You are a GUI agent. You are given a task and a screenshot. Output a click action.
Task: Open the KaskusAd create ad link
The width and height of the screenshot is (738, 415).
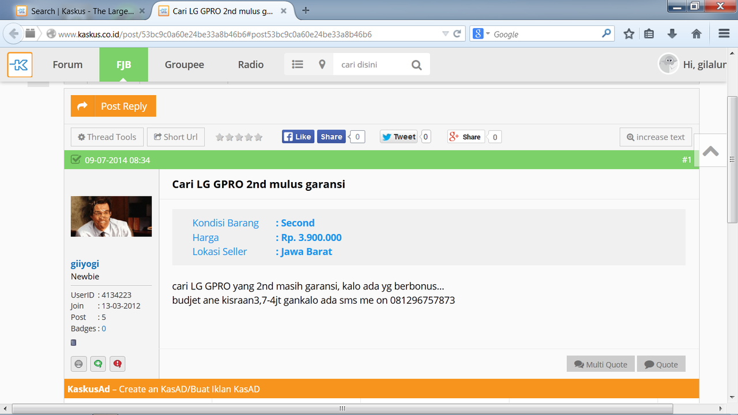point(164,389)
